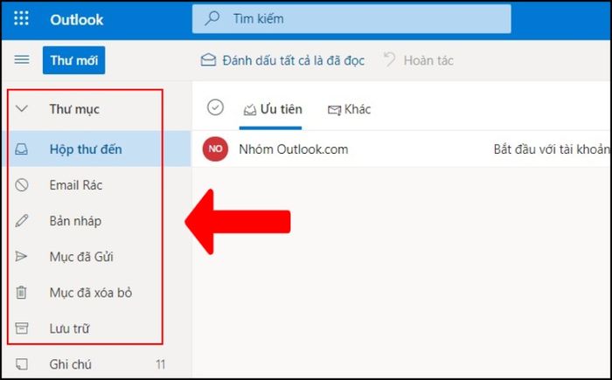Screen dimensions: 612x380
Task: Click the Hộp thư đến inbox tray icon
Action: pyautogui.click(x=22, y=149)
